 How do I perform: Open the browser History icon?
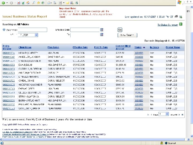point(43,3)
